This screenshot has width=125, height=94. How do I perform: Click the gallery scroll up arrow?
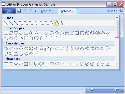(x=117, y=18)
